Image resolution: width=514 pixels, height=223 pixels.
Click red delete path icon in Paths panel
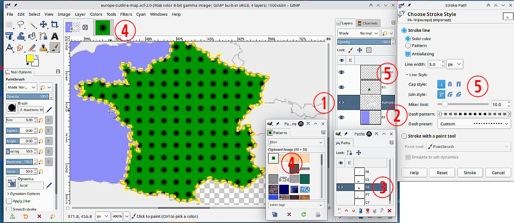[389, 211]
